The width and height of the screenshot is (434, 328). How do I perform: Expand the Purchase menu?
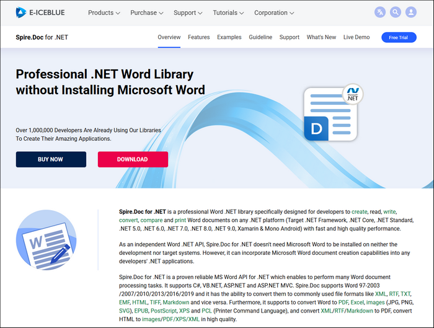click(x=147, y=13)
